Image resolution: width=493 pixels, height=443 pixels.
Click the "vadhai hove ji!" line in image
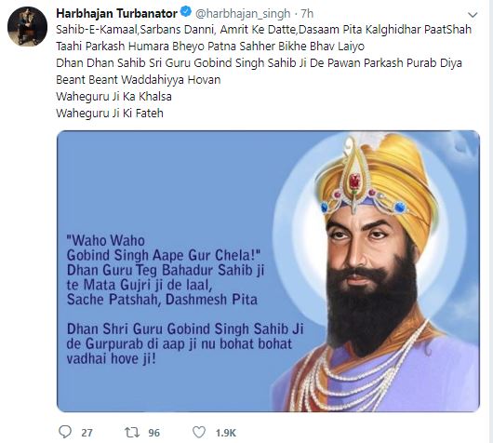click(x=112, y=358)
